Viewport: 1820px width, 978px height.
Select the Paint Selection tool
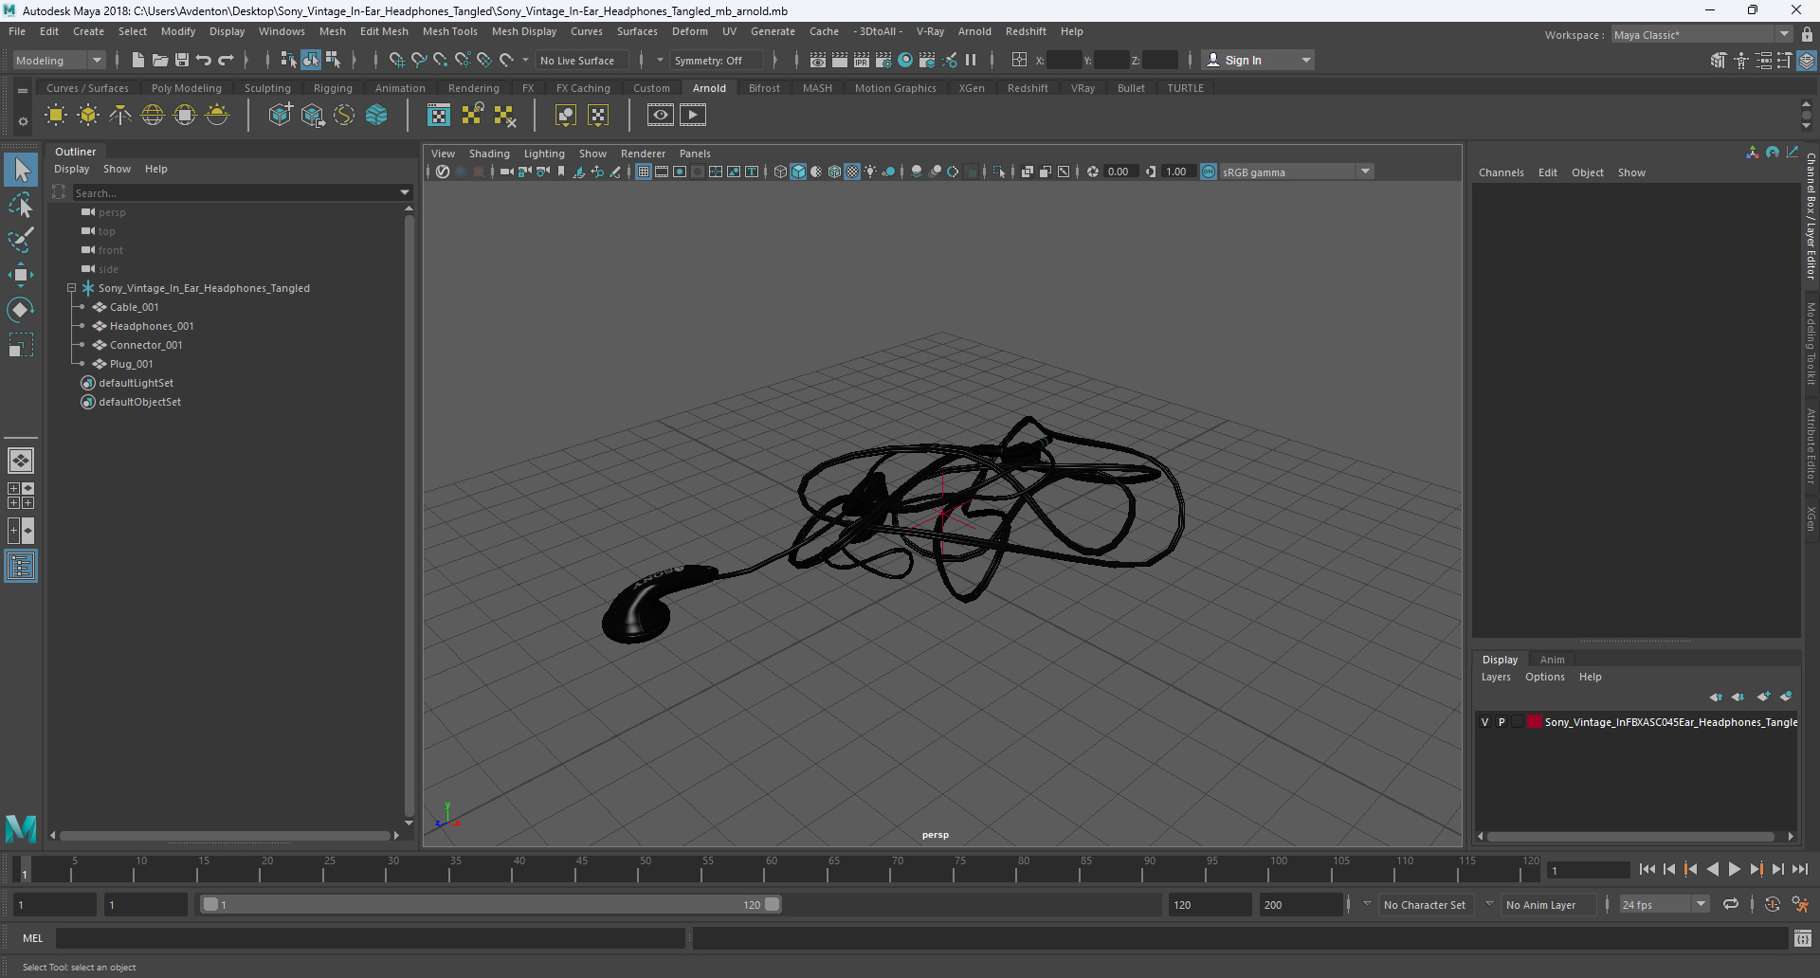[x=21, y=240]
